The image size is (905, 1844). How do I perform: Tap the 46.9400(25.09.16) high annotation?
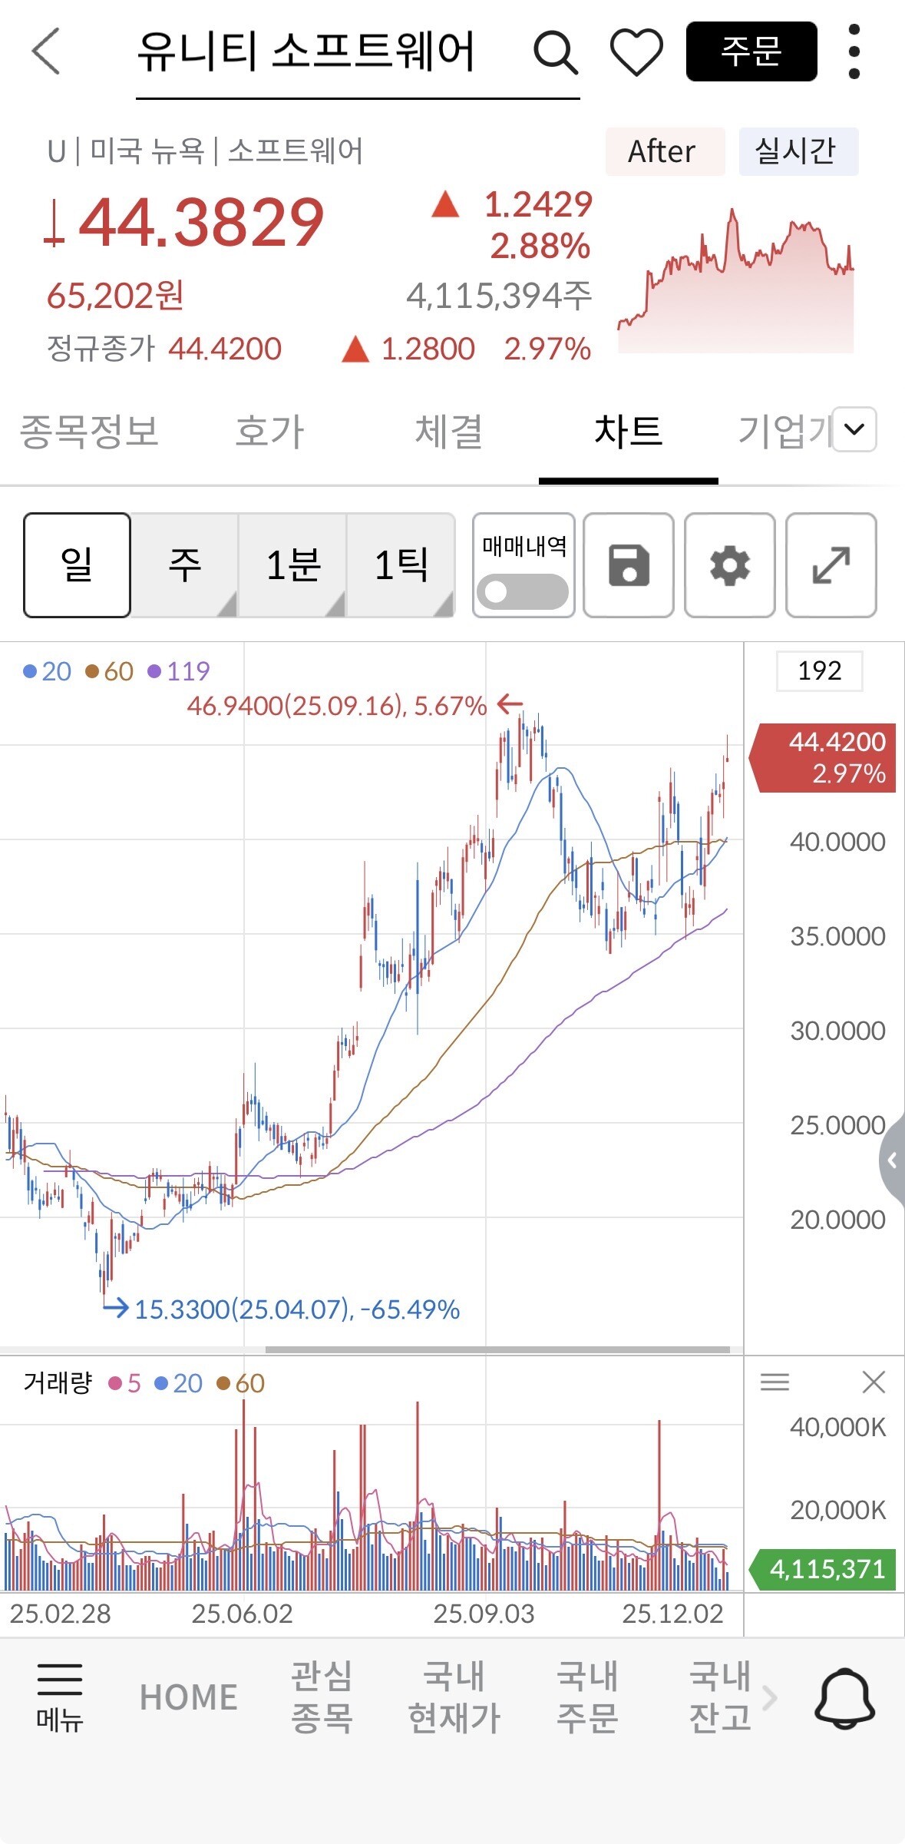[337, 705]
